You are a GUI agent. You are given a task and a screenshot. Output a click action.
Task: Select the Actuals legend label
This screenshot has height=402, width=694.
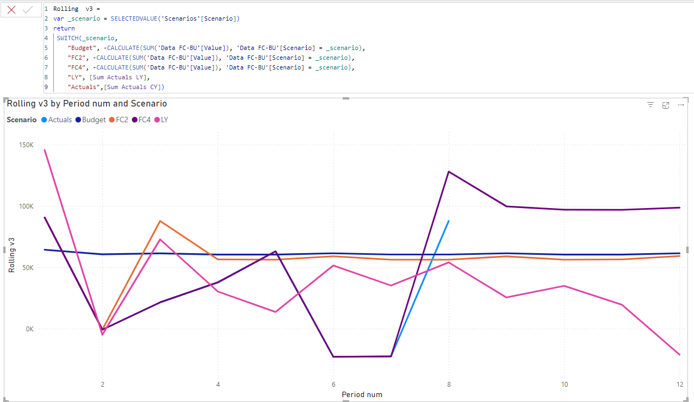pos(60,120)
